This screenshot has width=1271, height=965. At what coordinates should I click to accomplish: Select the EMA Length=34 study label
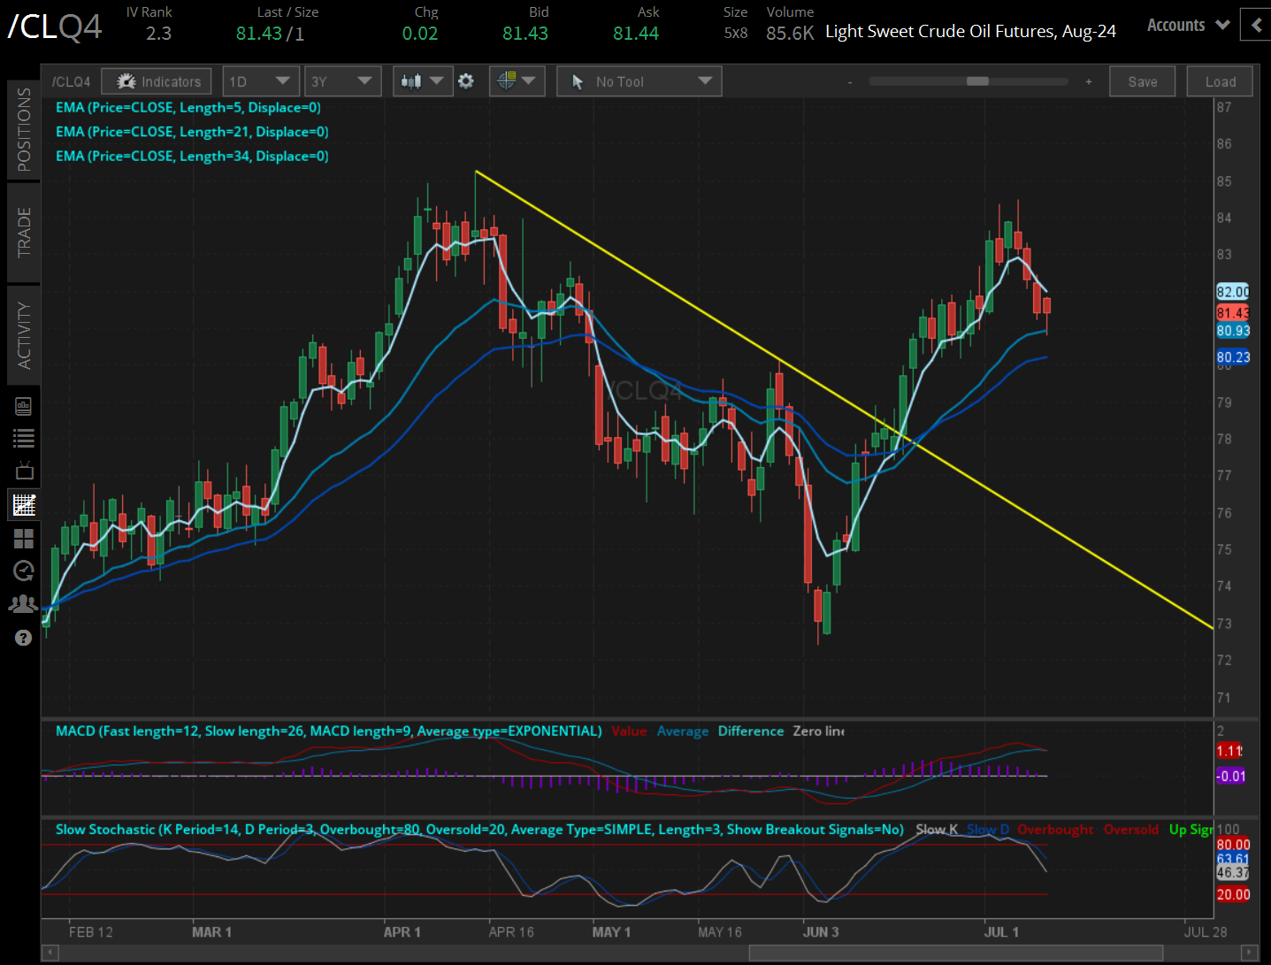click(x=192, y=156)
